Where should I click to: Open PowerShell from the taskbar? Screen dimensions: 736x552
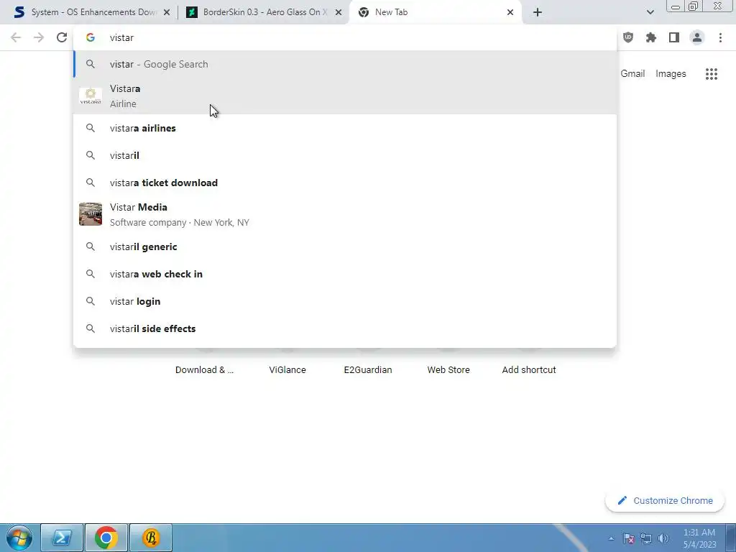[x=62, y=538]
